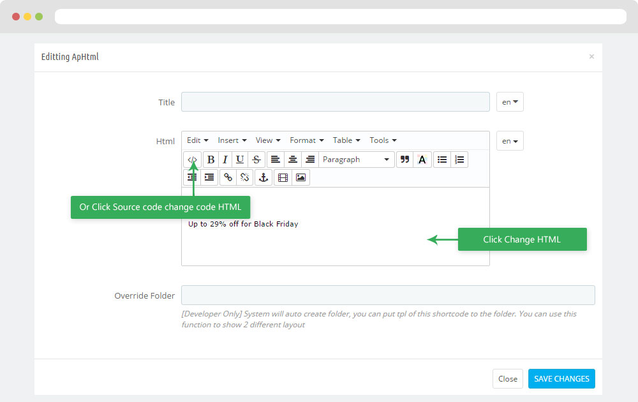
Task: Click the red window close dot
Action: [x=16, y=17]
